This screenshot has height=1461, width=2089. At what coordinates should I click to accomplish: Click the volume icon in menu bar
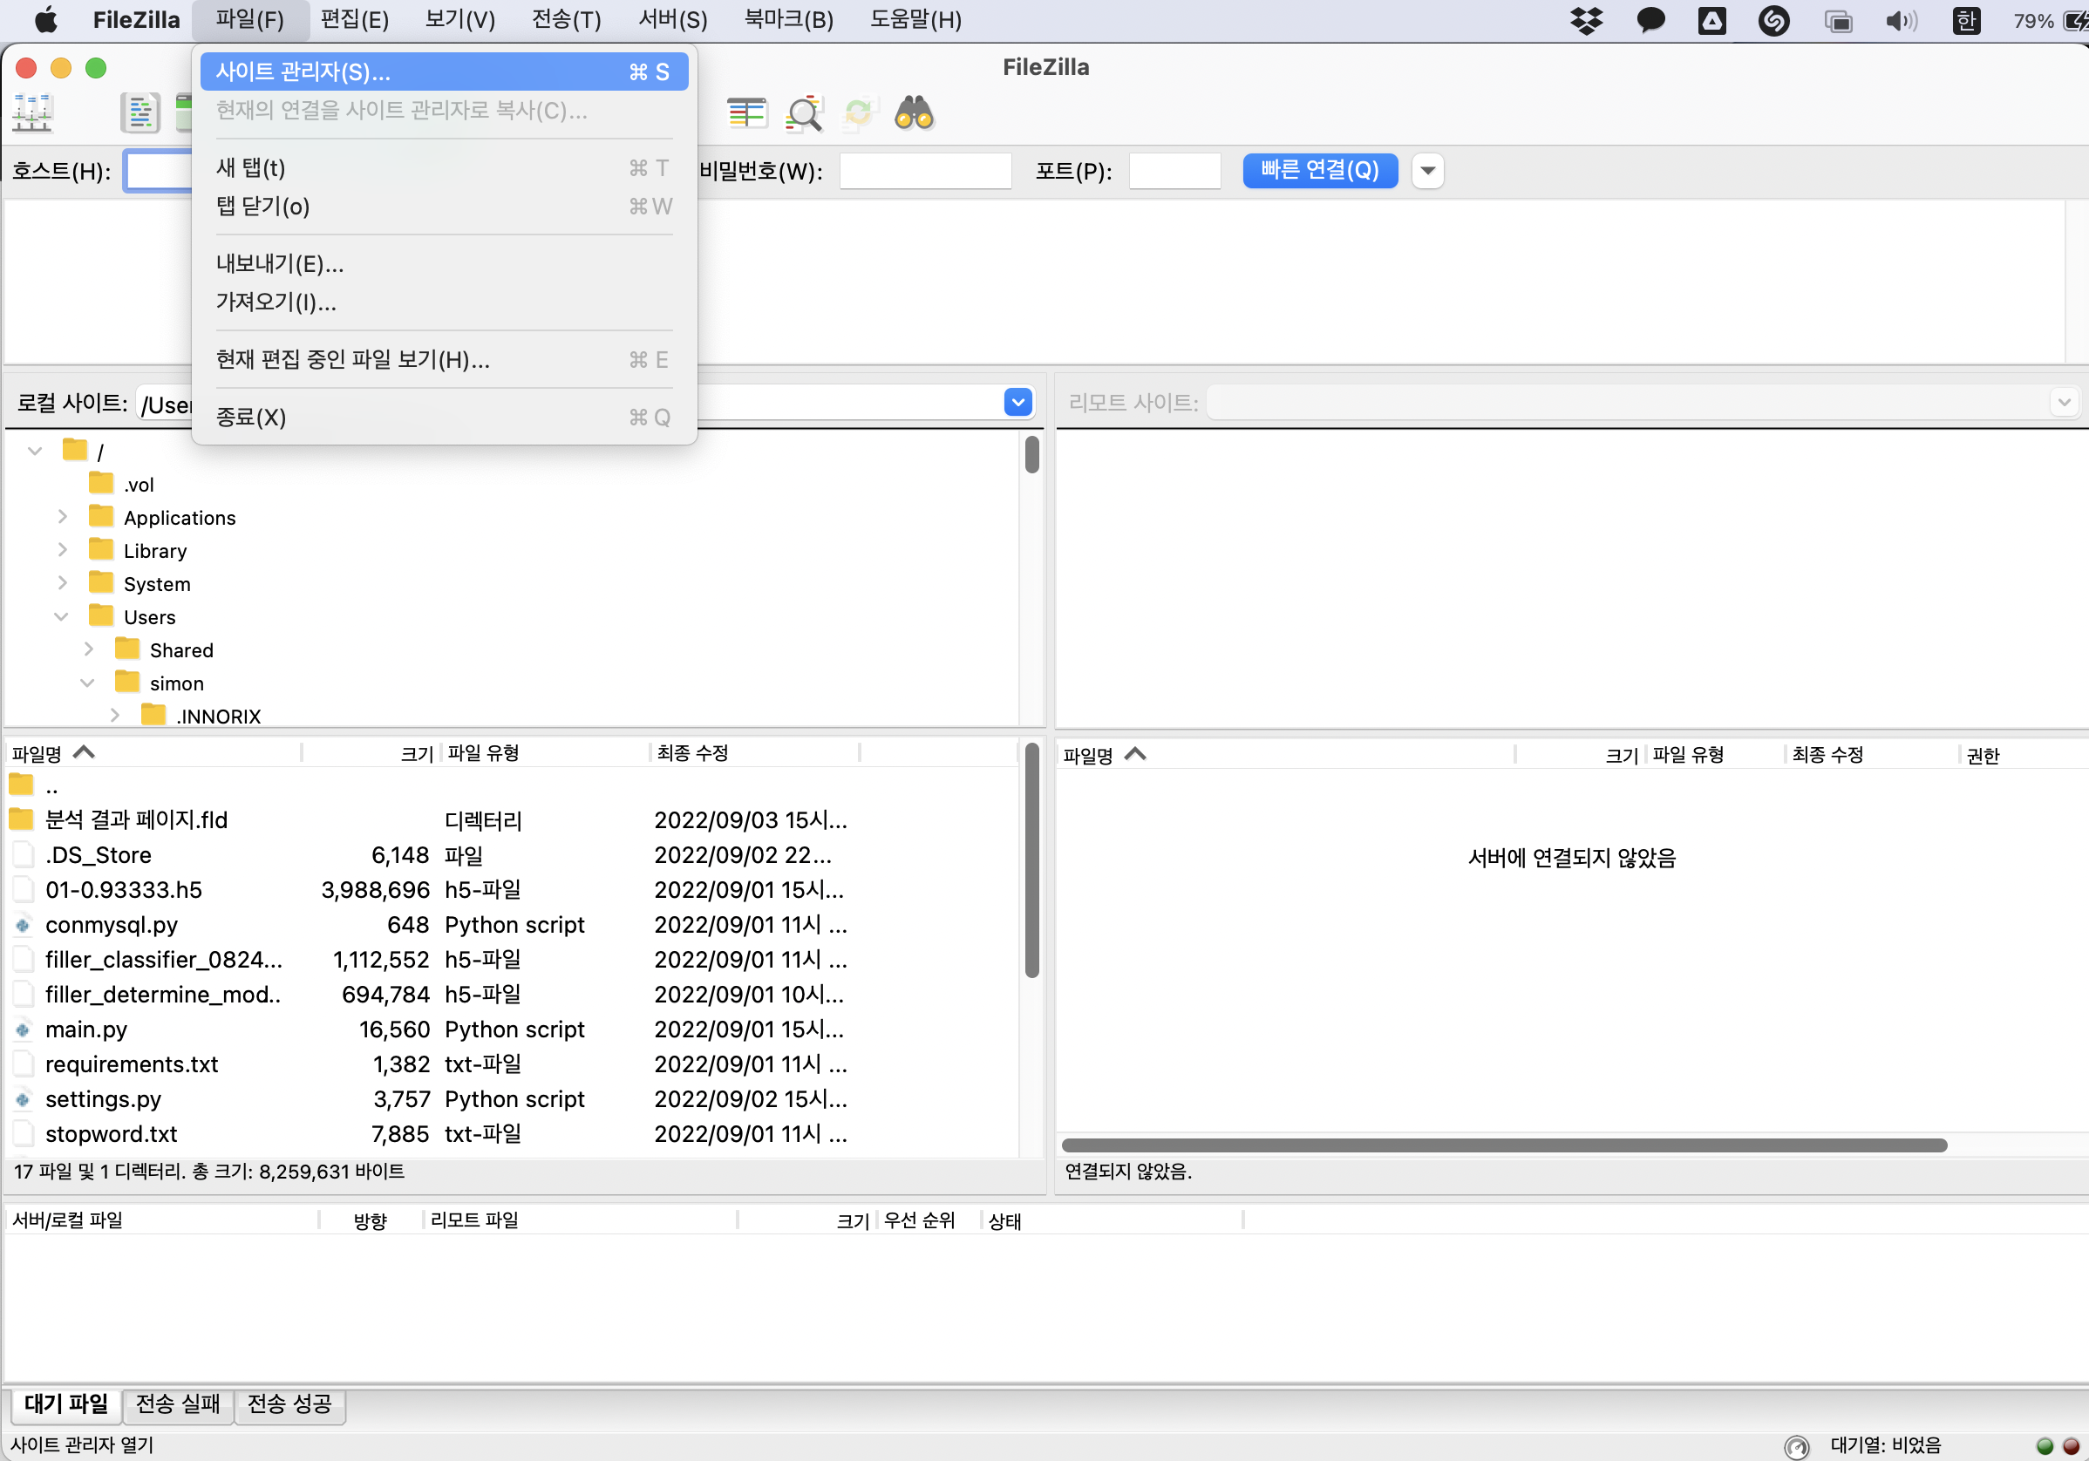click(x=1901, y=20)
